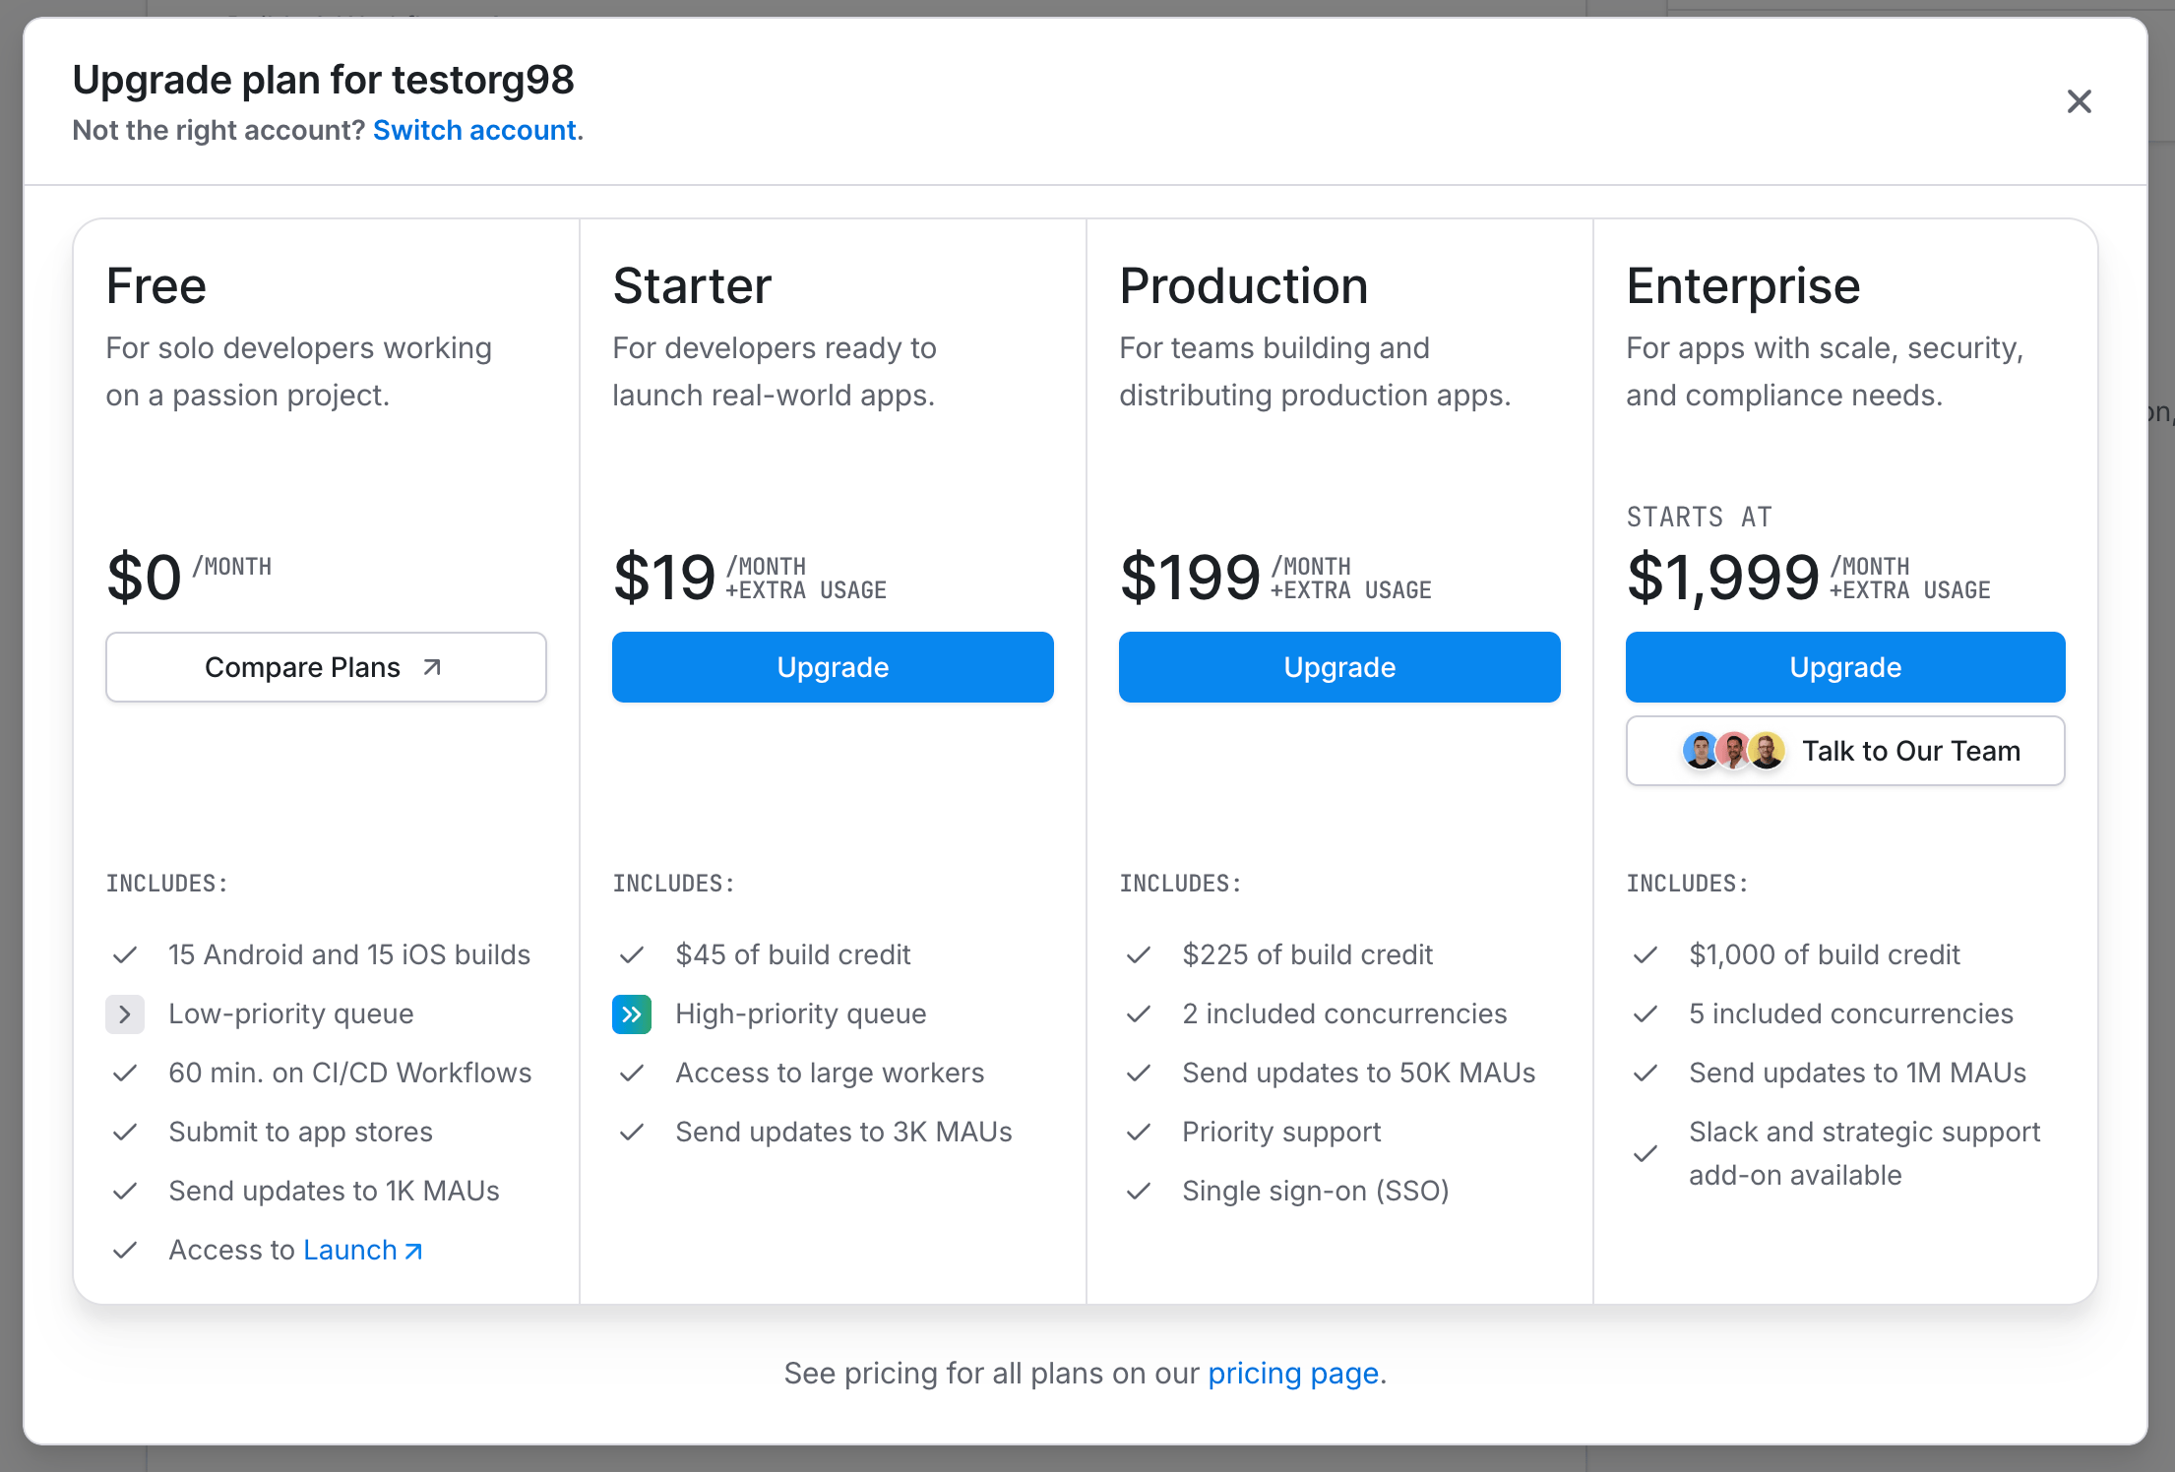Open the pricing page link
This screenshot has height=1472, width=2175.
pyautogui.click(x=1292, y=1373)
